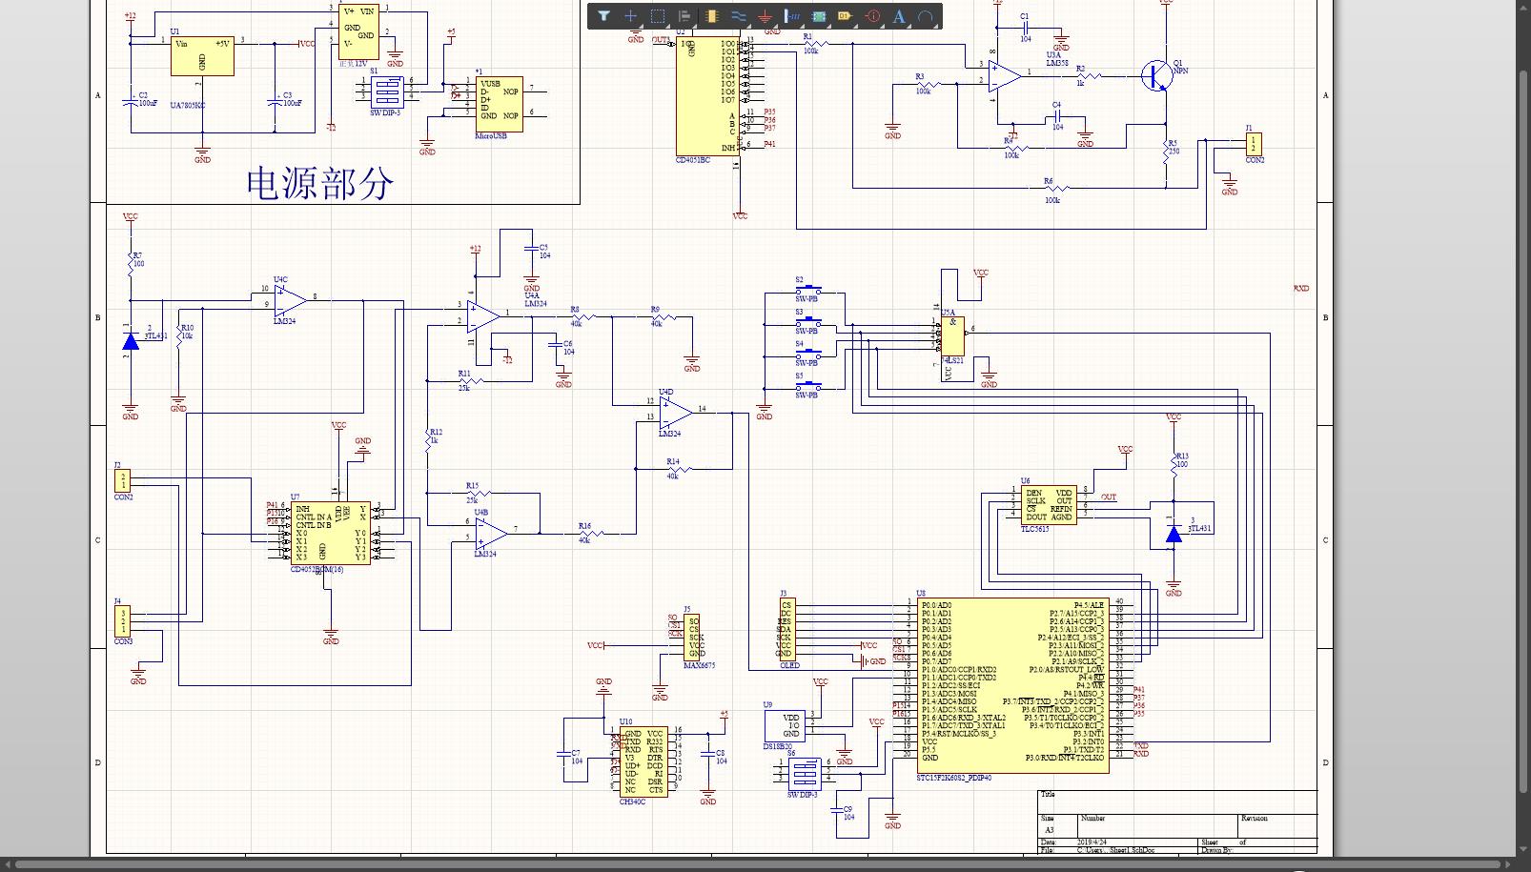Viewport: 1531px width, 872px height.
Task: Select the GND power port tool
Action: click(765, 16)
